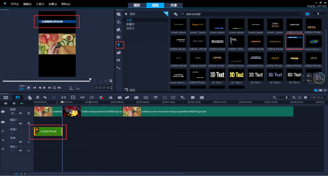Viewport: 328px width, 176px height.
Task: Click the timecode stepper arrows
Action: click(x=111, y=88)
